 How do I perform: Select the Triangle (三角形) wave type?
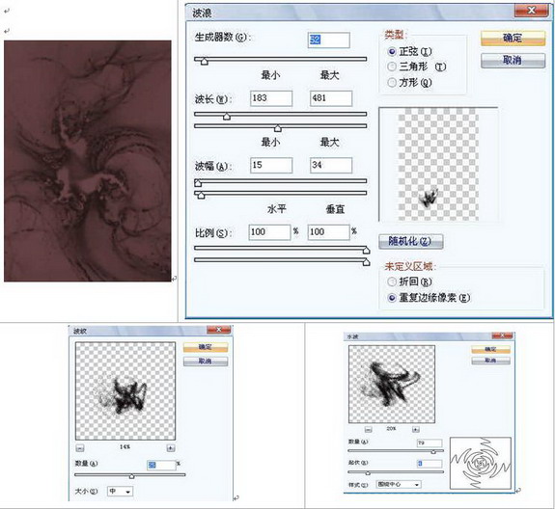(x=392, y=67)
